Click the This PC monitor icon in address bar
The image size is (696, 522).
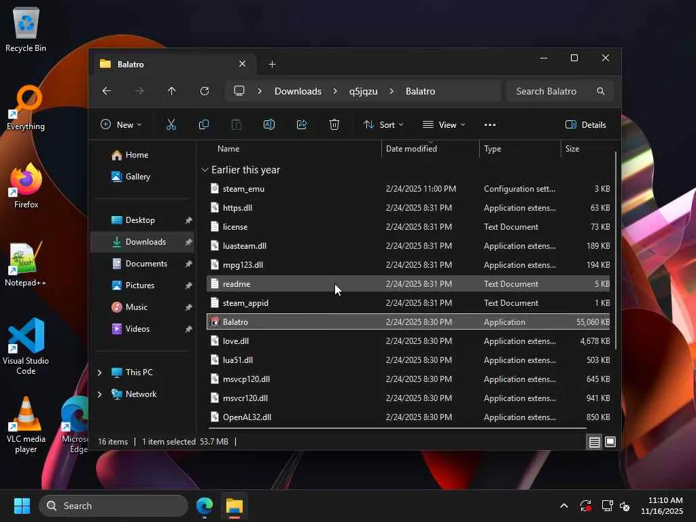[239, 91]
